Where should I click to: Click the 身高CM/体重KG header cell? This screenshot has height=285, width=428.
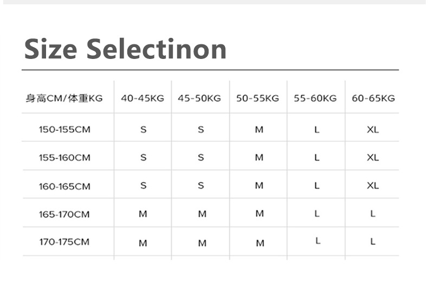tap(64, 98)
